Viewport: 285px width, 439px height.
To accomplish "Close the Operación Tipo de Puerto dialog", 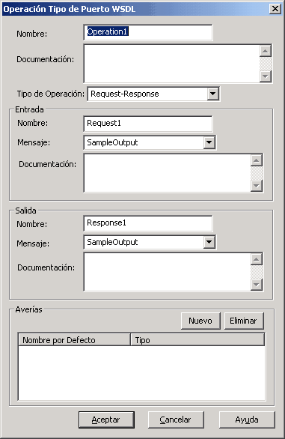I will tap(275, 9).
